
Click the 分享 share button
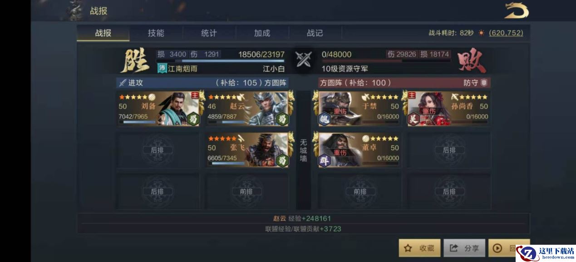pyautogui.click(x=464, y=248)
